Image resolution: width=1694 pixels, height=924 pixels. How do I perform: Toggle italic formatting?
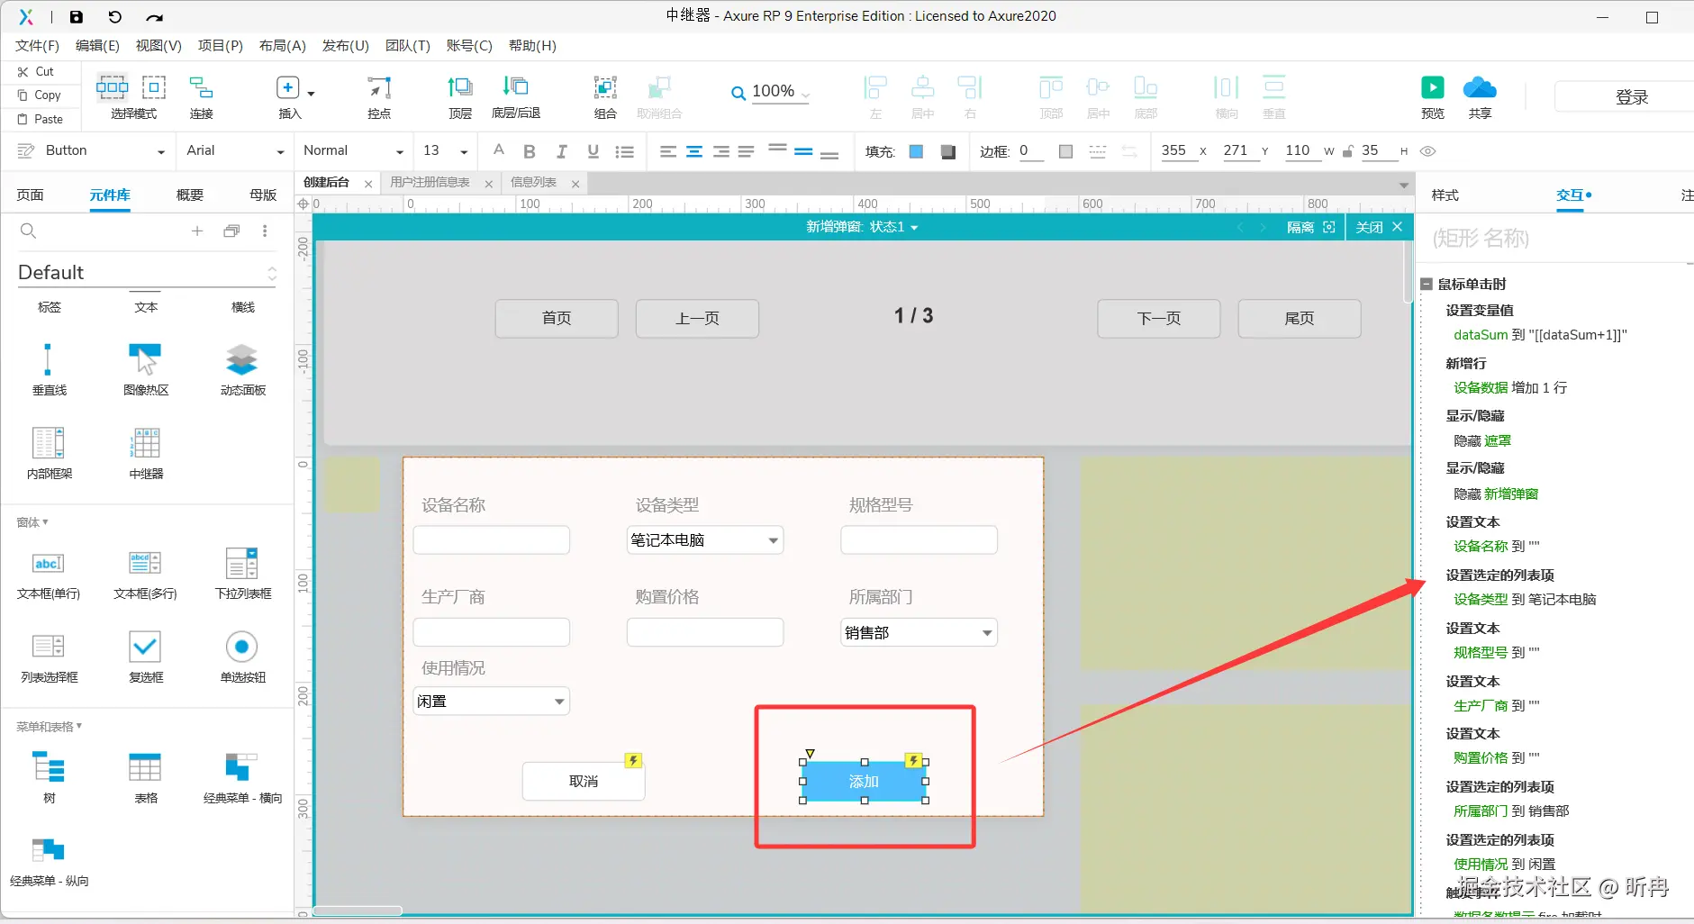561,151
